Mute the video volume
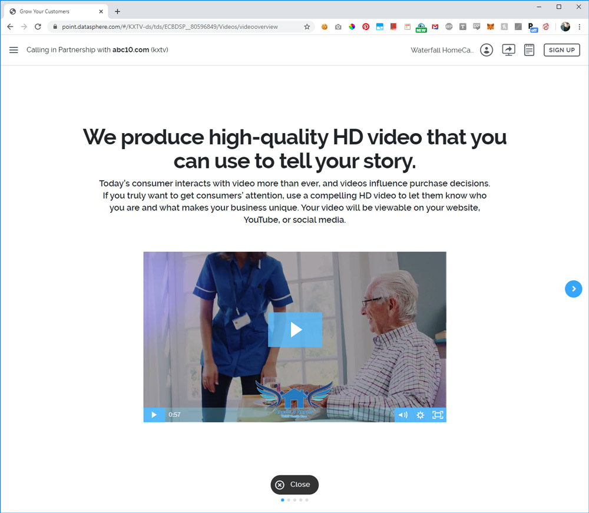Screen dimensions: 589x513 [403, 415]
